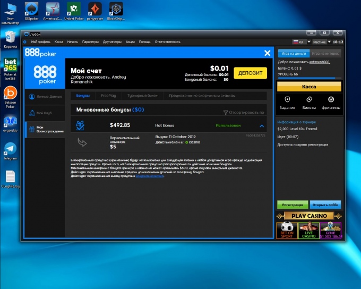Open BlackChip poker desktop shortcut

click(x=116, y=11)
